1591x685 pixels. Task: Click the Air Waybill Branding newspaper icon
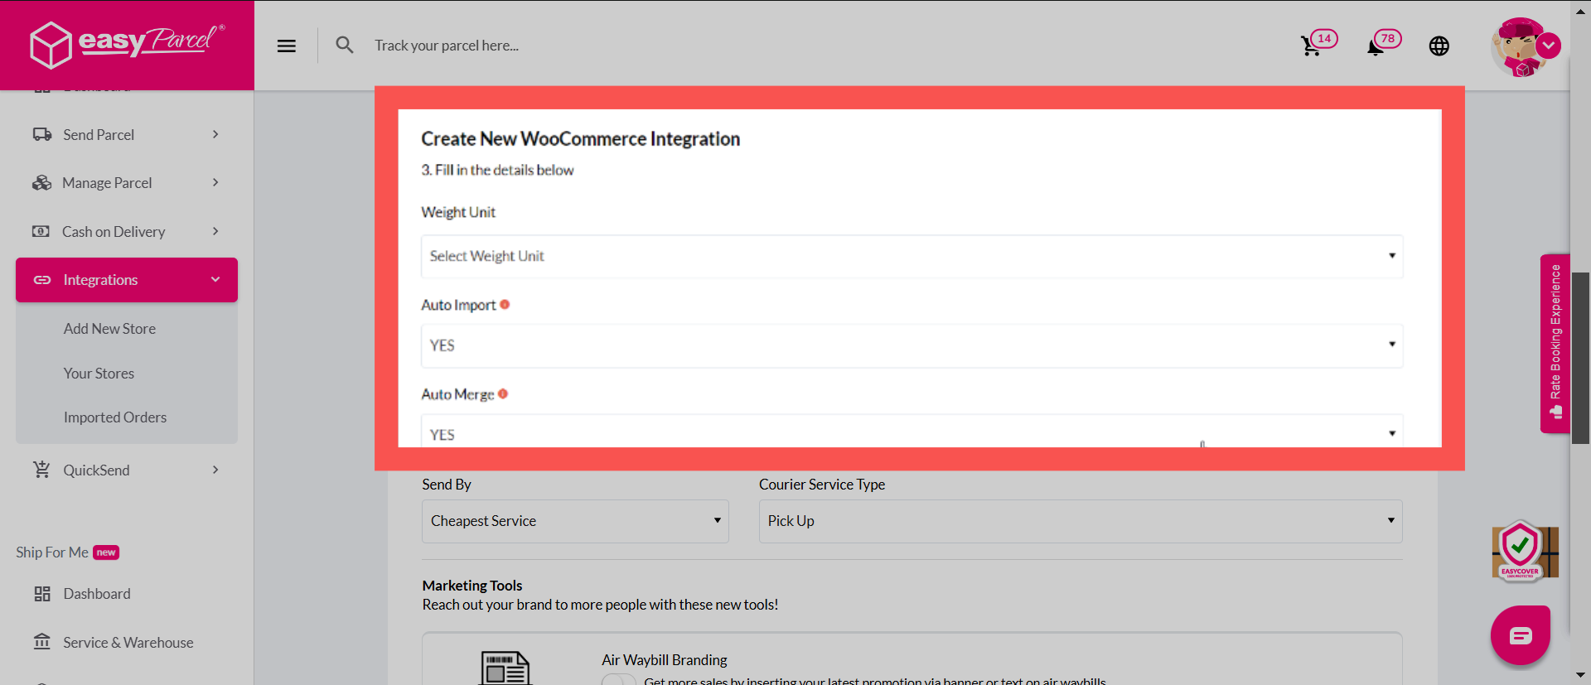click(x=505, y=668)
